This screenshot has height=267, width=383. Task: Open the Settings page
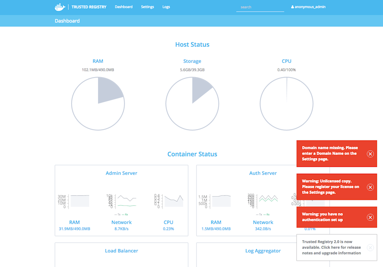(x=147, y=7)
